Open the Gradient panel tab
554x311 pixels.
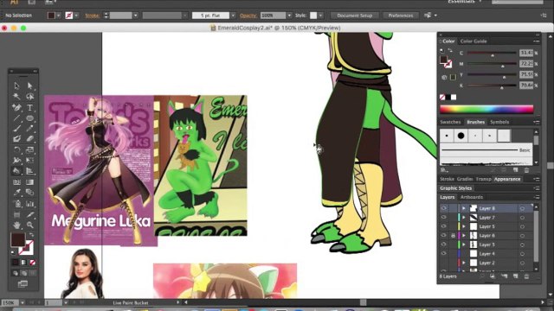pos(465,179)
